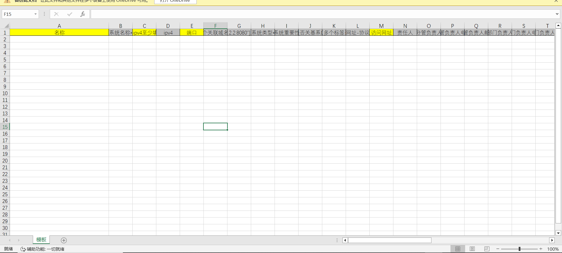Click inside the formula bar input

coord(322,14)
